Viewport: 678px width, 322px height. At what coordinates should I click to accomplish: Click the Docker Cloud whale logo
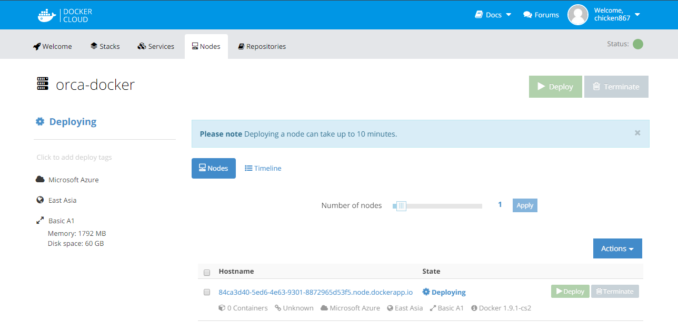(46, 15)
